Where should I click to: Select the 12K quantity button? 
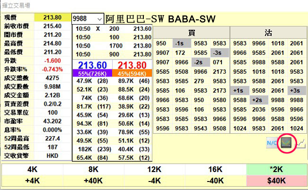[154, 169]
